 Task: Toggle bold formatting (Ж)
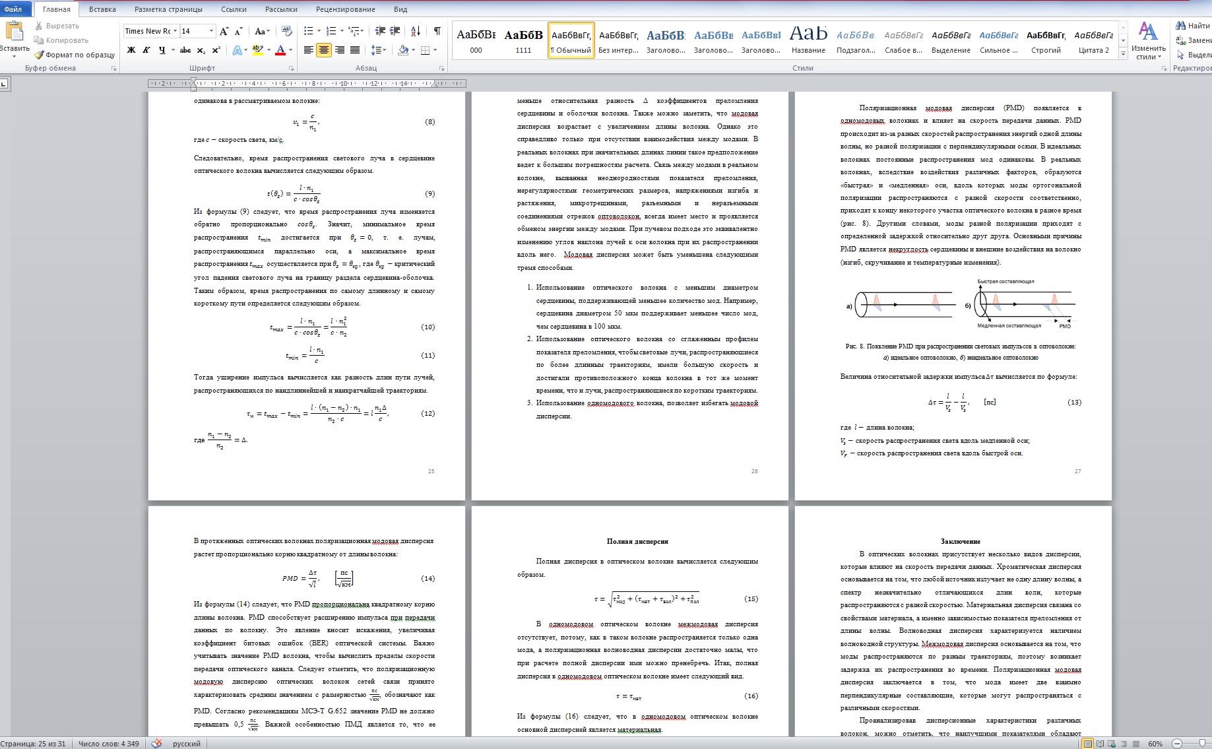coord(131,50)
